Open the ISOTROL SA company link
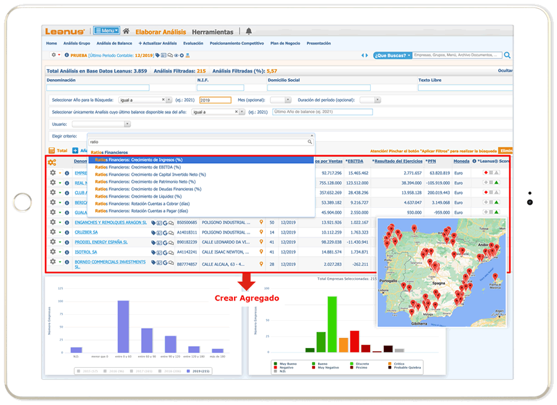This screenshot has width=557, height=405. click(86, 252)
